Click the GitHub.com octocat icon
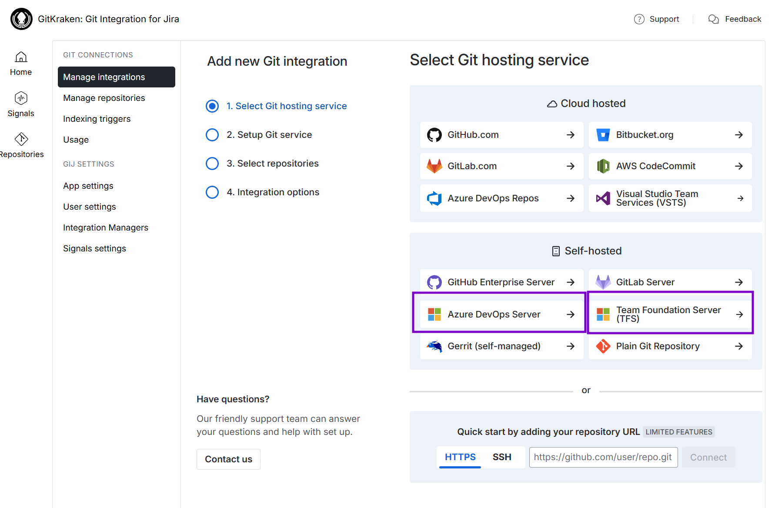Viewport: 775px width, 508px height. tap(434, 135)
